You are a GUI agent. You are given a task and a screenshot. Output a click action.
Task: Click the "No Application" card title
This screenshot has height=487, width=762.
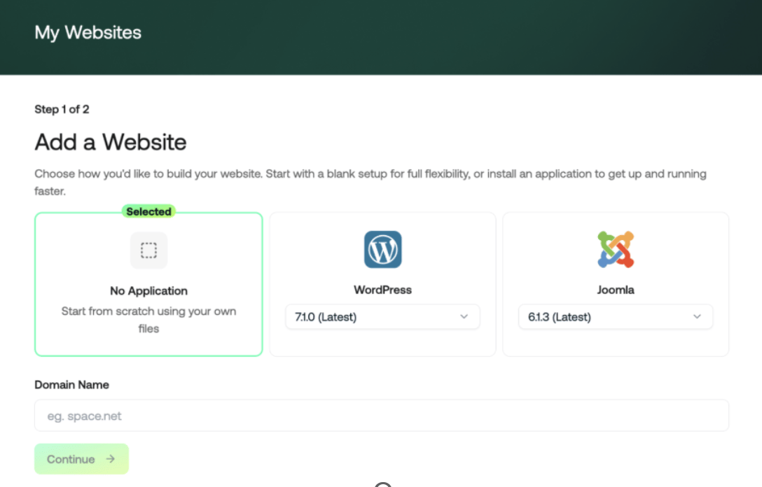(148, 291)
